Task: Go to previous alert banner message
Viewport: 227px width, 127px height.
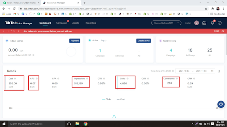Action: pyautogui.click(x=4, y=31)
